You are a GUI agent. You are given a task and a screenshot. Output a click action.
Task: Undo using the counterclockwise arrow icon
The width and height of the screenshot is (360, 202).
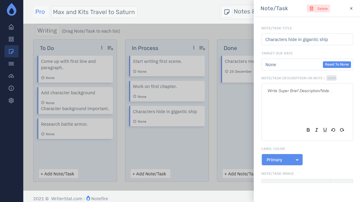[x=333, y=130]
